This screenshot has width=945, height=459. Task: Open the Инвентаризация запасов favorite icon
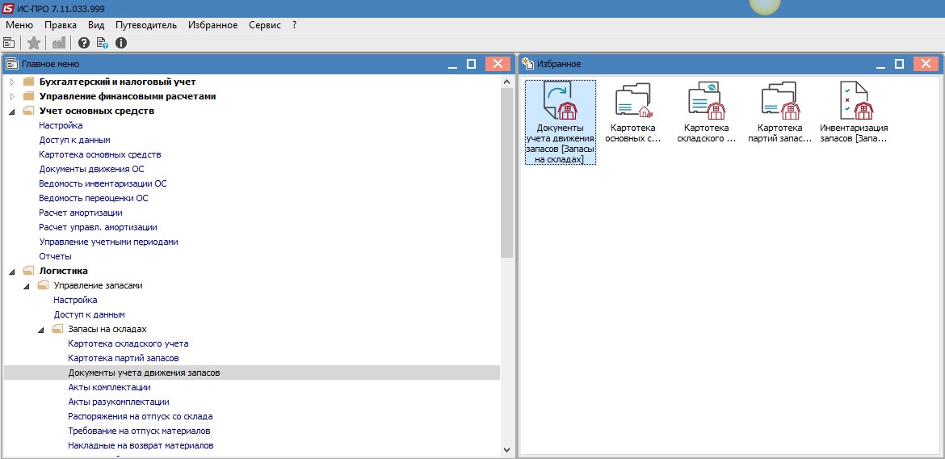pos(854,113)
